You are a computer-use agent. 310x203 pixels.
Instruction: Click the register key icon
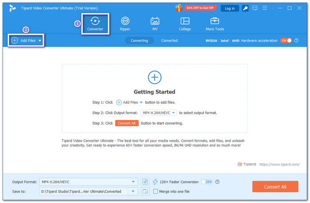point(246,8)
